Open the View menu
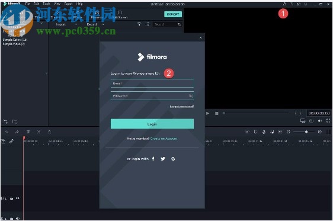Image resolution: width=333 pixels, height=221 pixels. point(57,4)
